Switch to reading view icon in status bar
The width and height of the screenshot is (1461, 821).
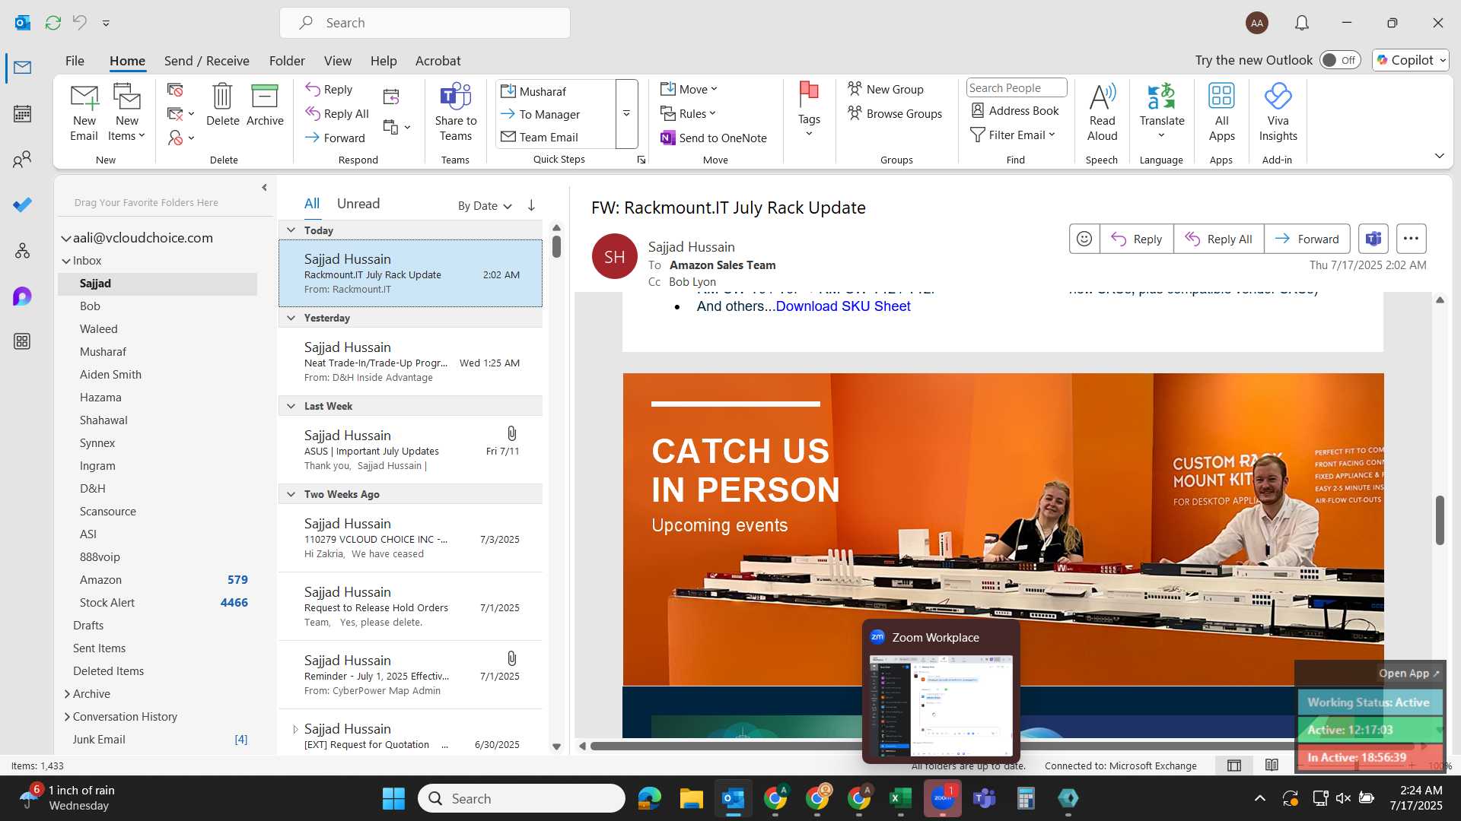tap(1272, 766)
